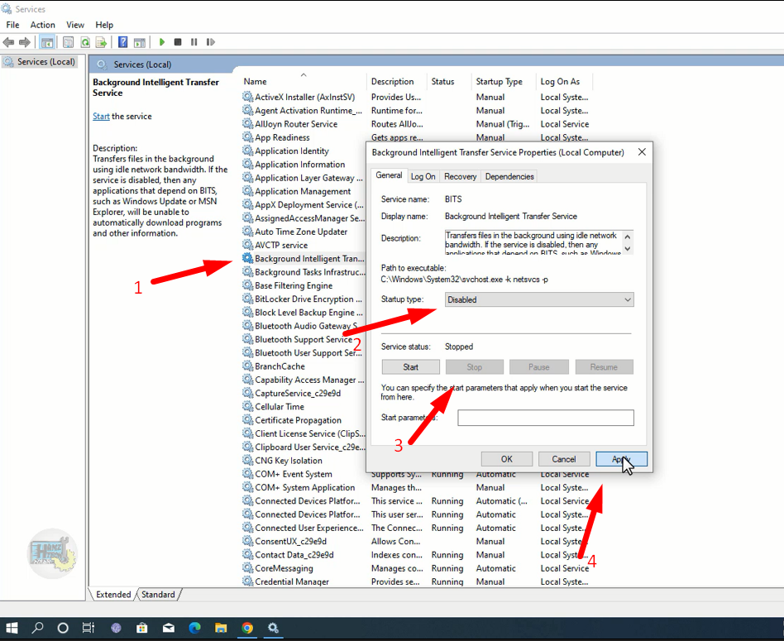Screen dimensions: 784x641
Task: Restart service with toolbar restart icon
Action: pyautogui.click(x=211, y=42)
